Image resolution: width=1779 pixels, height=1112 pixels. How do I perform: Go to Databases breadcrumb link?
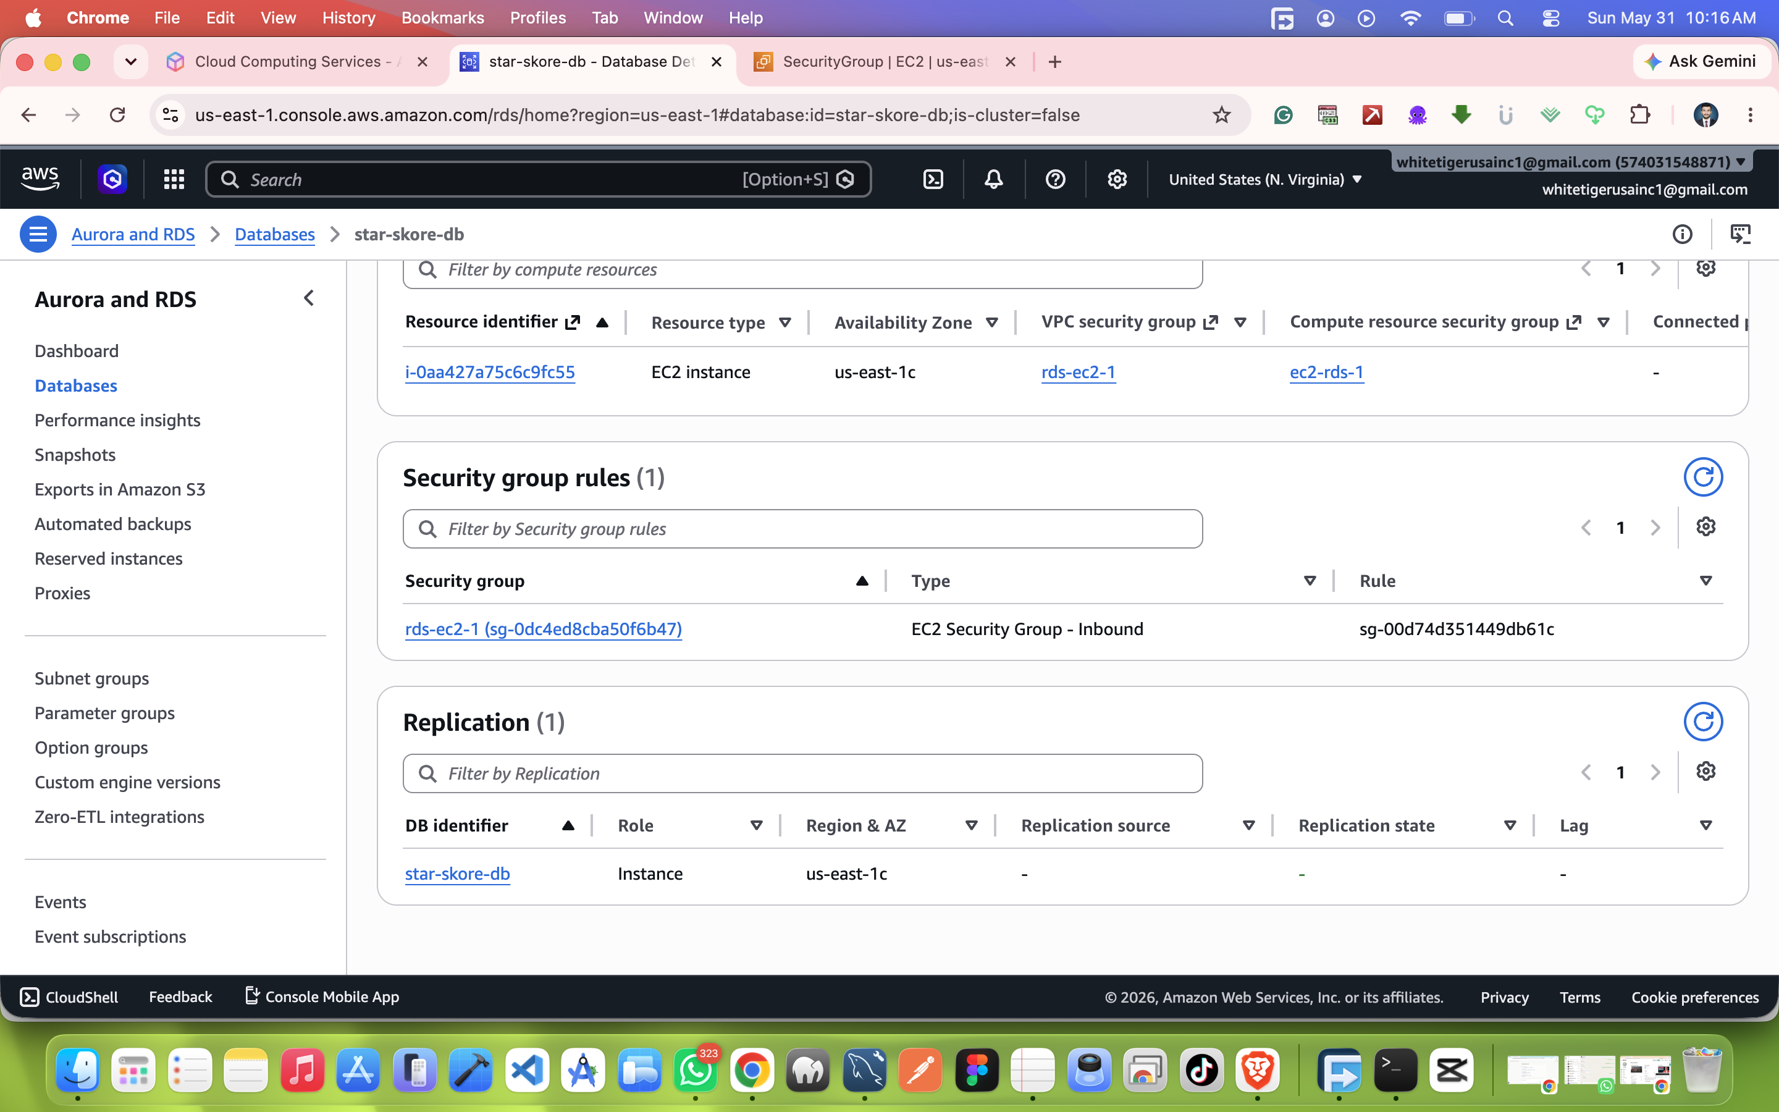(x=275, y=234)
